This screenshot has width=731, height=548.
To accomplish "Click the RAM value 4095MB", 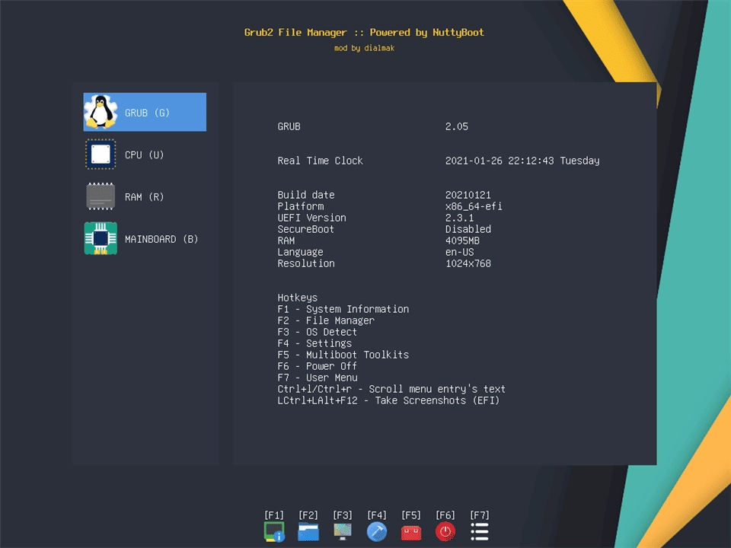I will point(462,241).
